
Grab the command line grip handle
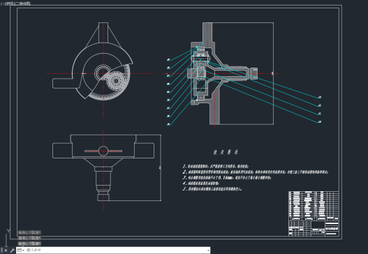[2, 251]
